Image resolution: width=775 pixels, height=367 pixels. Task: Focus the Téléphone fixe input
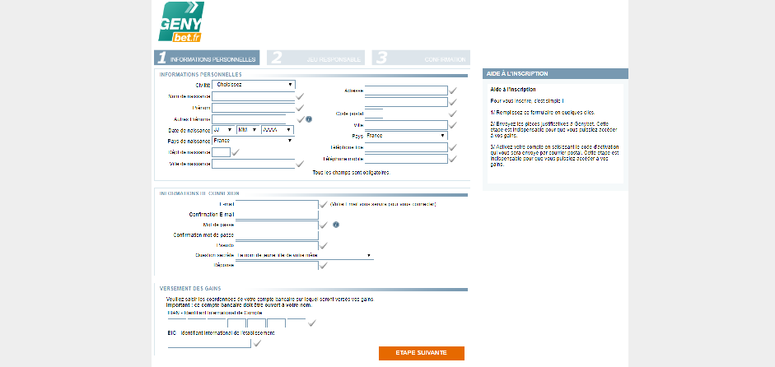[x=406, y=147]
